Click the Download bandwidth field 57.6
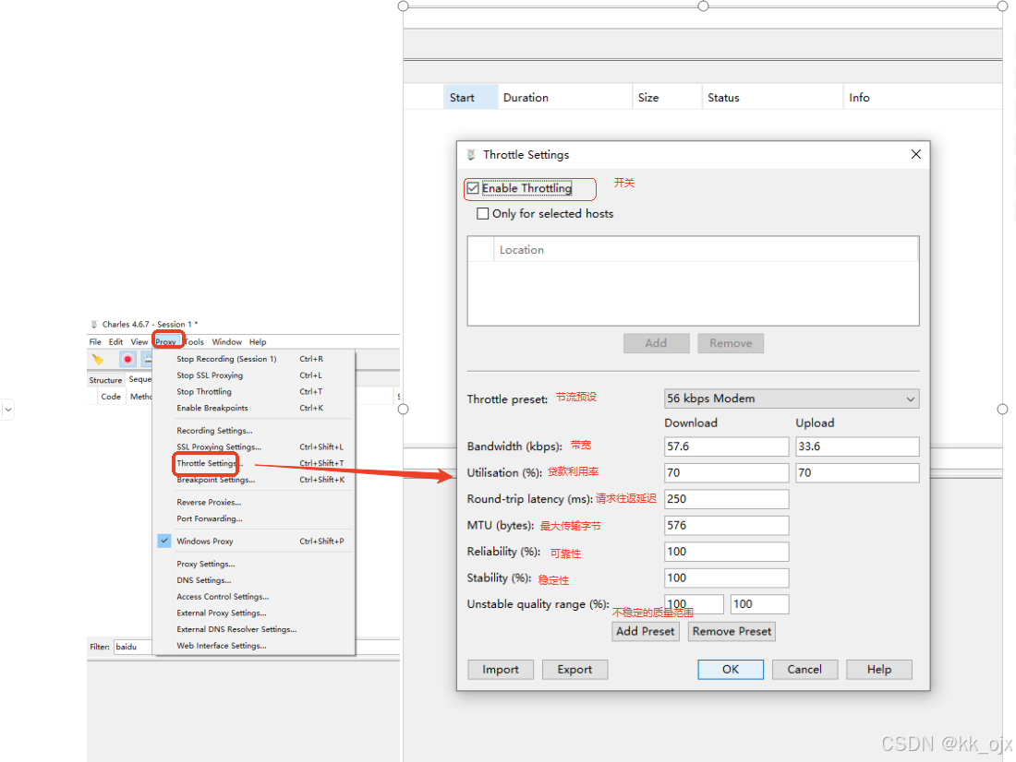1016x762 pixels. click(x=726, y=446)
